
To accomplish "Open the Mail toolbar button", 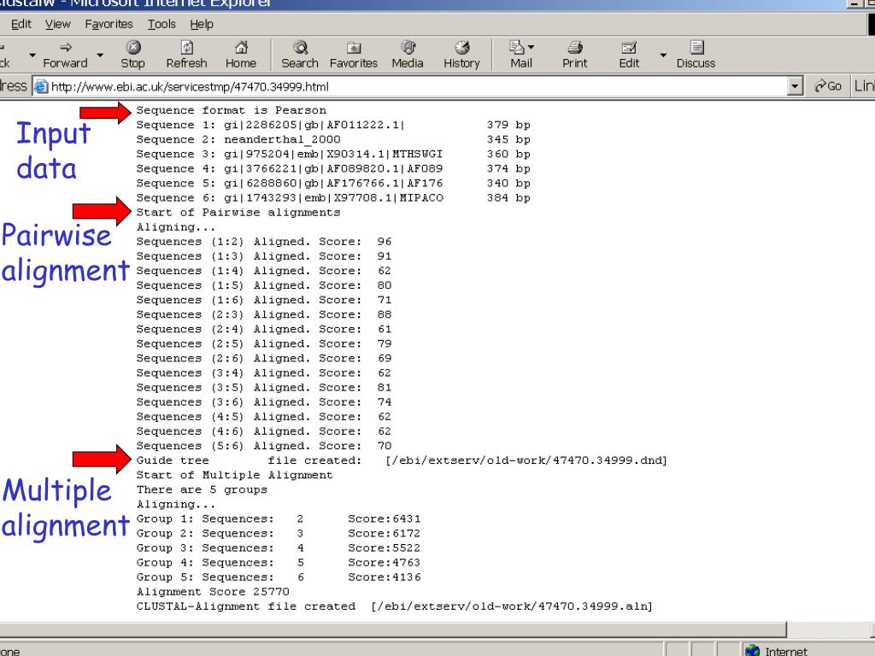I will pos(521,55).
